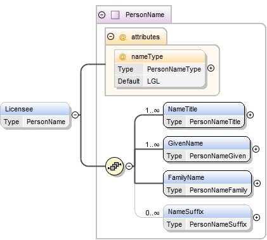267x240 pixels.
Task: Select the nameType attribute title
Action: click(147, 56)
